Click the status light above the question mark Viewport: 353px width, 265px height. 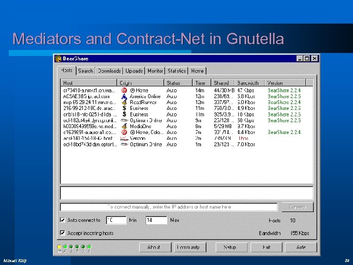(83, 247)
